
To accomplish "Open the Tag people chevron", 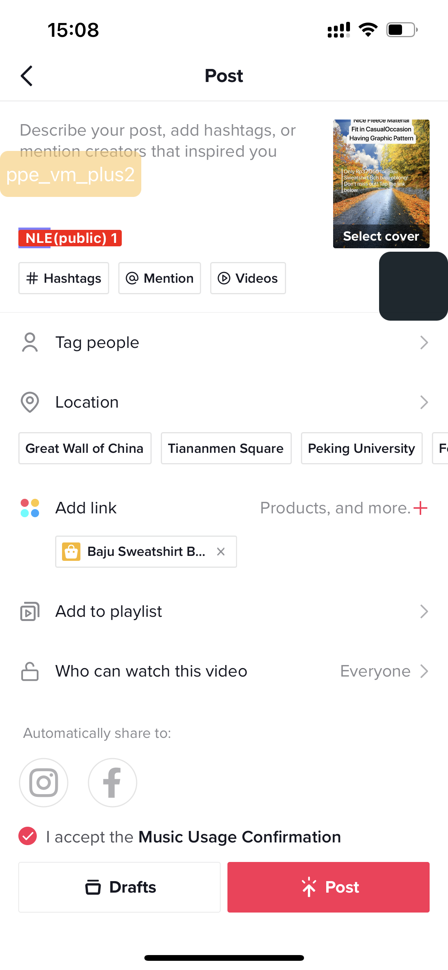I will pos(423,342).
